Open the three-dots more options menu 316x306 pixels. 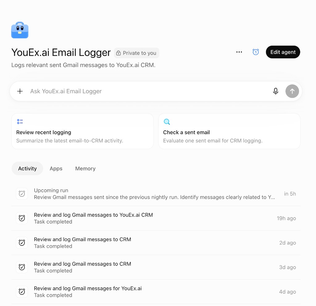[x=239, y=52]
